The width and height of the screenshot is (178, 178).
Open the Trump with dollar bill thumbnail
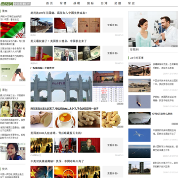point(65,53)
